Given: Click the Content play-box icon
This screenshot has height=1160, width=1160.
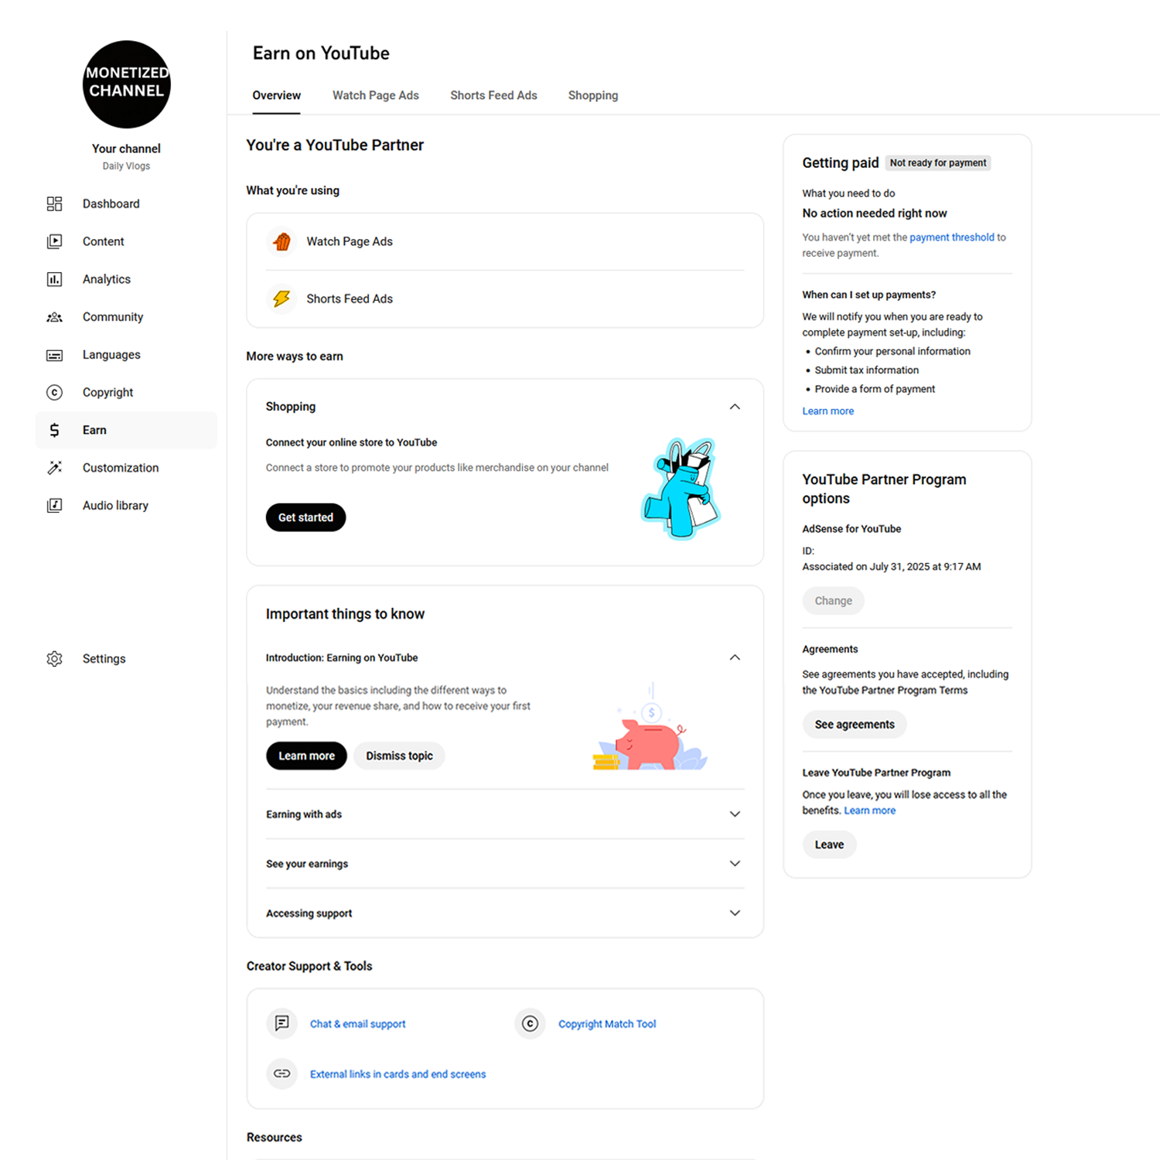Looking at the screenshot, I should (x=54, y=241).
